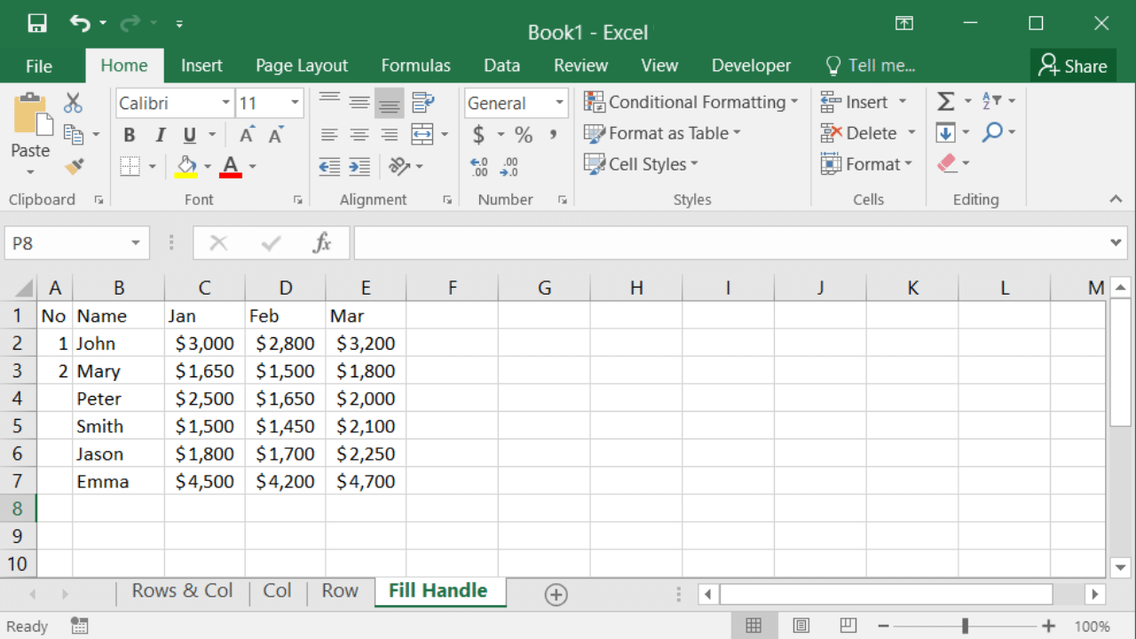
Task: Add a new sheet with the plus button
Action: point(556,595)
